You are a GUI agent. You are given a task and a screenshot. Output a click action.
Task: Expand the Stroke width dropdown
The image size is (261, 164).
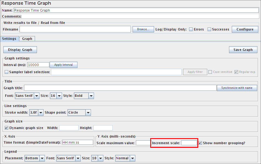(36, 112)
